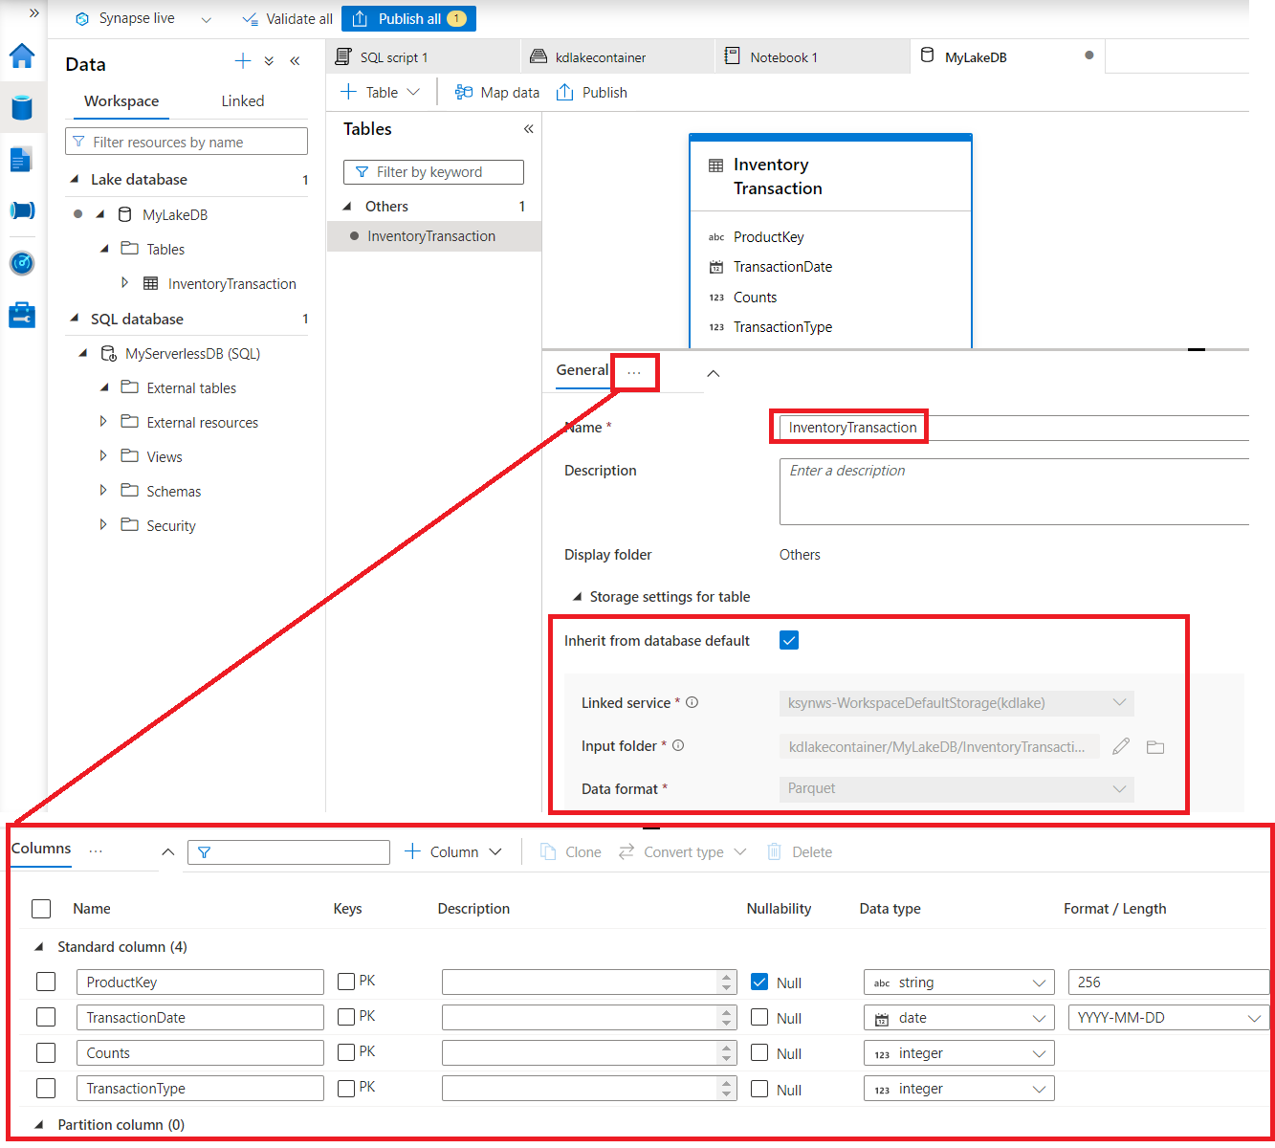Open the Table add dropdown
The height and width of the screenshot is (1148, 1275).
click(x=381, y=92)
